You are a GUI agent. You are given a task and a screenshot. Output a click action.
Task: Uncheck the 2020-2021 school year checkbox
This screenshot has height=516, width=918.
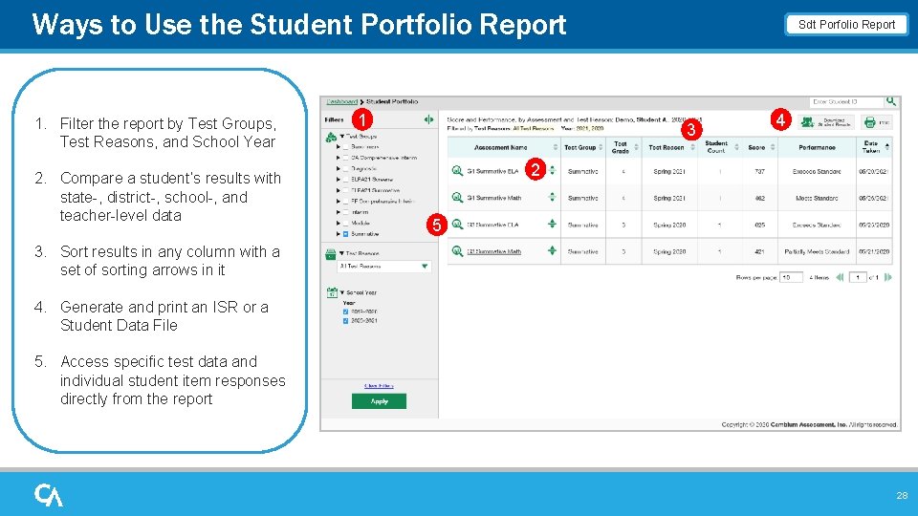pyautogui.click(x=345, y=321)
